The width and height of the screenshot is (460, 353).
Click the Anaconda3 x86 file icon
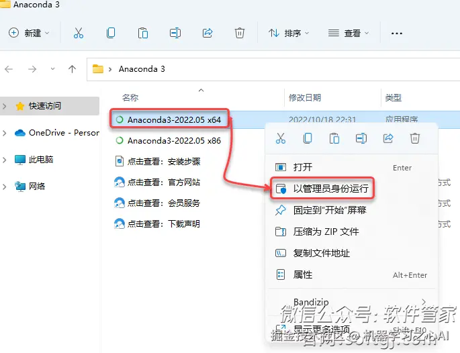pyautogui.click(x=120, y=140)
